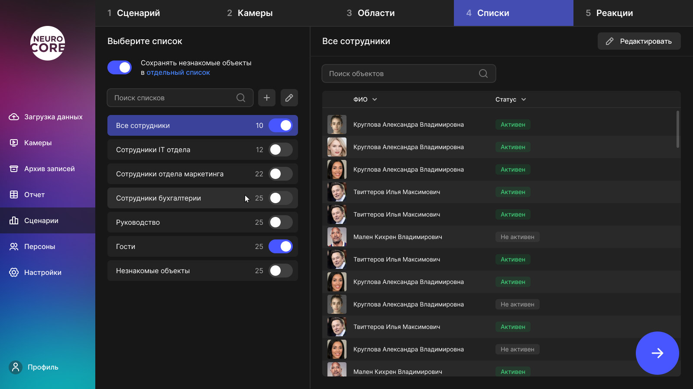
Task: Click the "Все сотрудники" panel heading
Action: coord(356,41)
